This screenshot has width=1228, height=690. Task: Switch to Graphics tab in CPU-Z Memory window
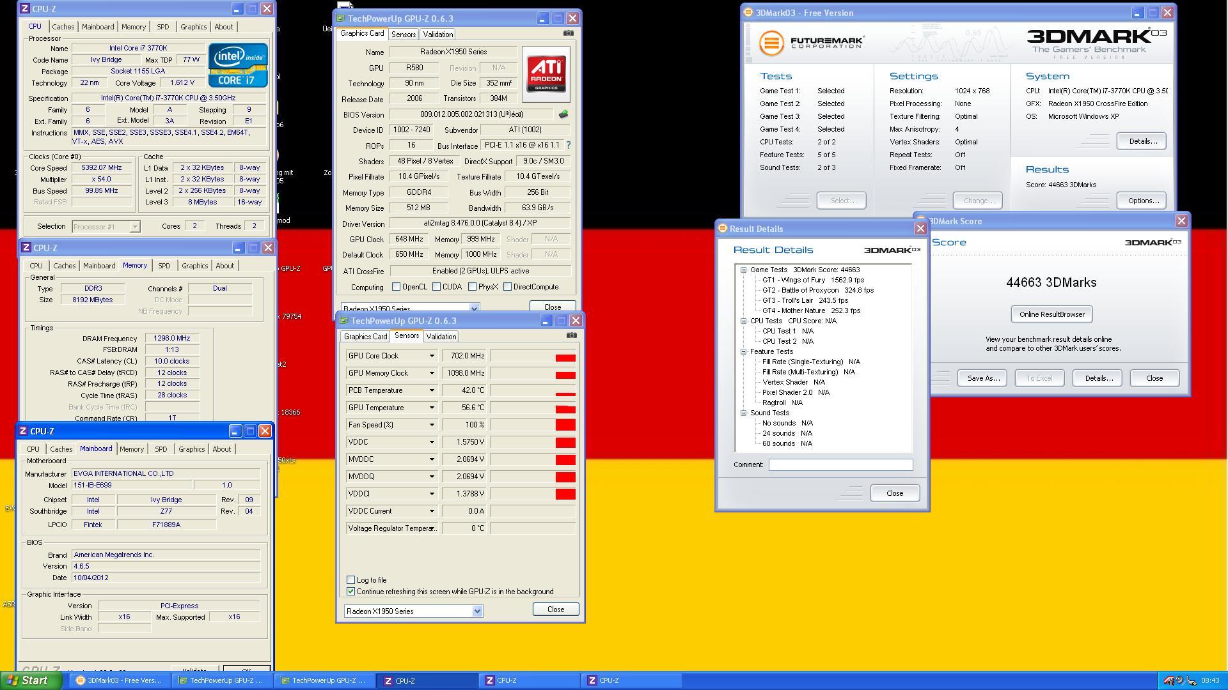coord(194,266)
